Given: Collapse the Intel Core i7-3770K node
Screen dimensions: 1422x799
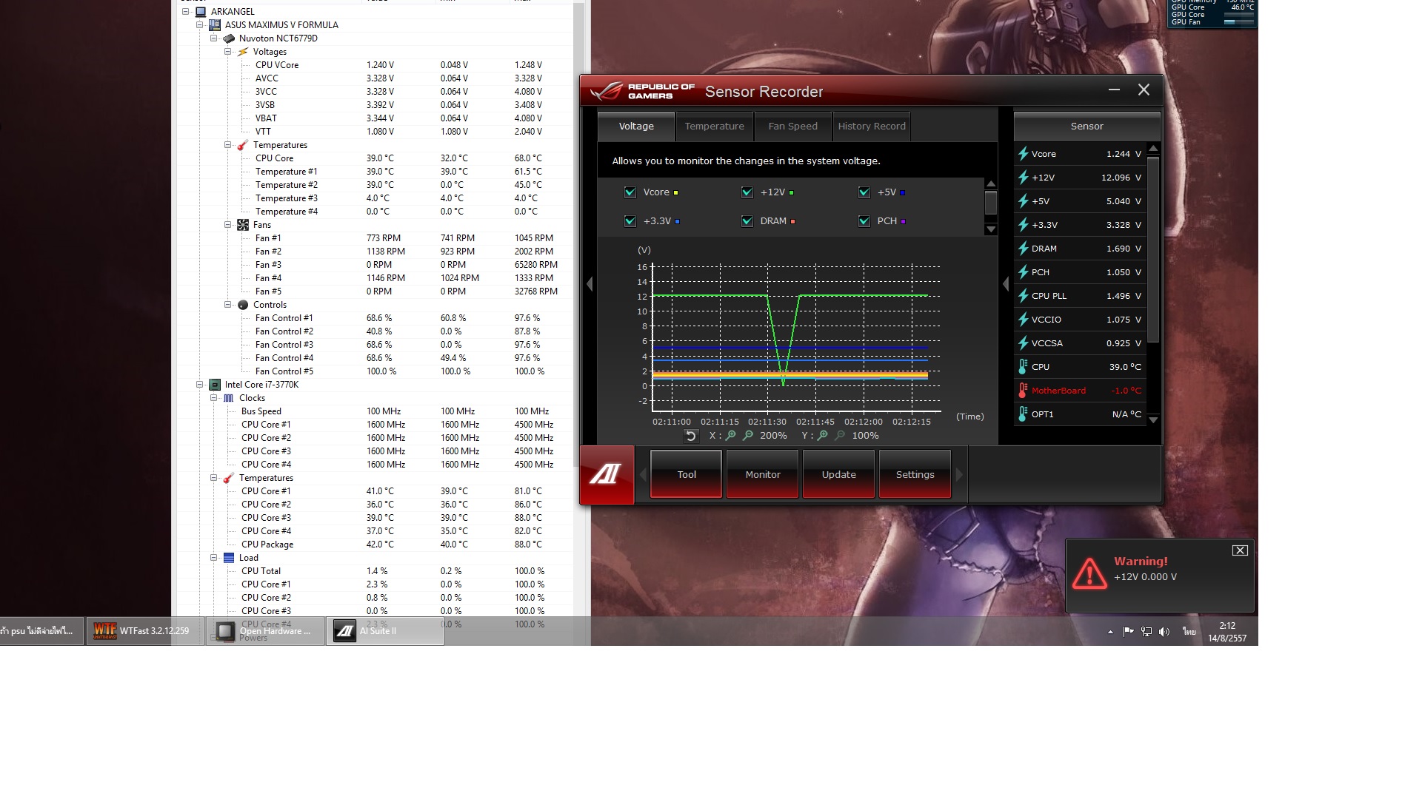Looking at the screenshot, I should pos(199,385).
